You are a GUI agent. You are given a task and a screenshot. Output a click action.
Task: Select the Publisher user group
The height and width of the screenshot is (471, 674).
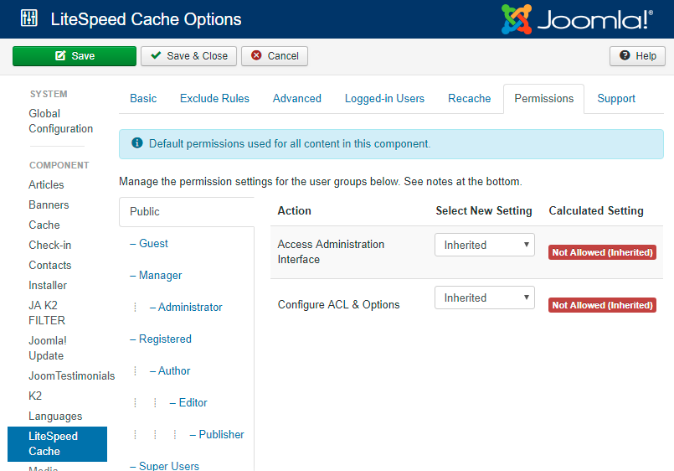[217, 434]
